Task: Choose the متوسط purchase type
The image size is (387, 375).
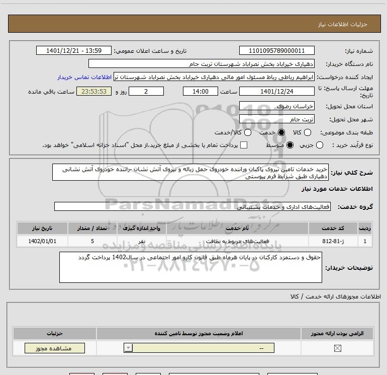Action: point(290,145)
